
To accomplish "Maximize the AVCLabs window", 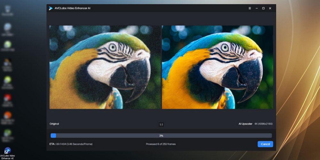I will (x=263, y=8).
